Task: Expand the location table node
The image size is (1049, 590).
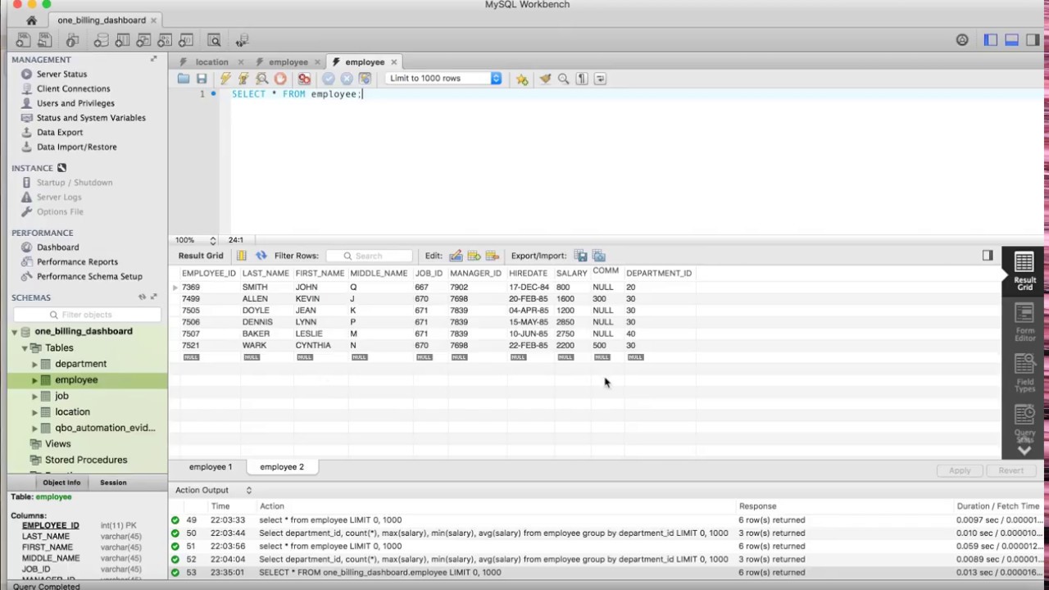Action: coord(35,412)
